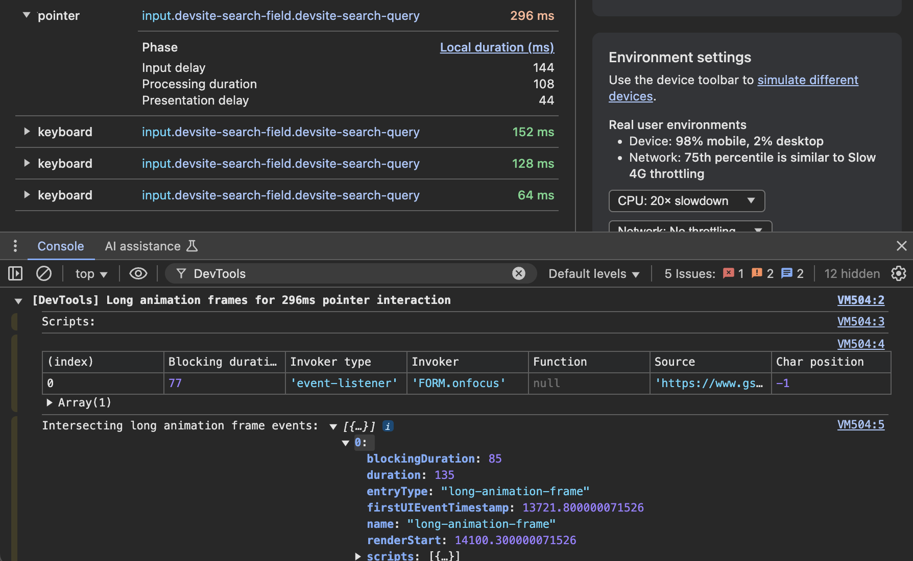Collapse the pointer interaction row
Image resolution: width=913 pixels, height=561 pixels.
tap(27, 15)
